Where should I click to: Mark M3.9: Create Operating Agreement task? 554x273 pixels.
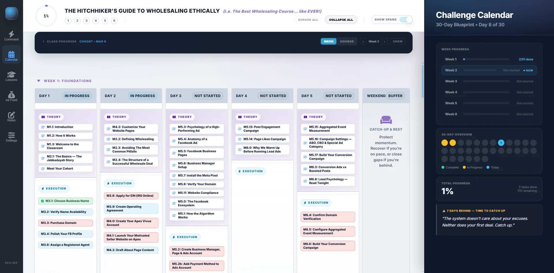[x=131, y=209]
